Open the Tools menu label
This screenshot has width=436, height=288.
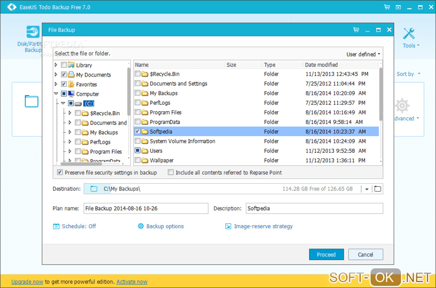[x=411, y=46]
